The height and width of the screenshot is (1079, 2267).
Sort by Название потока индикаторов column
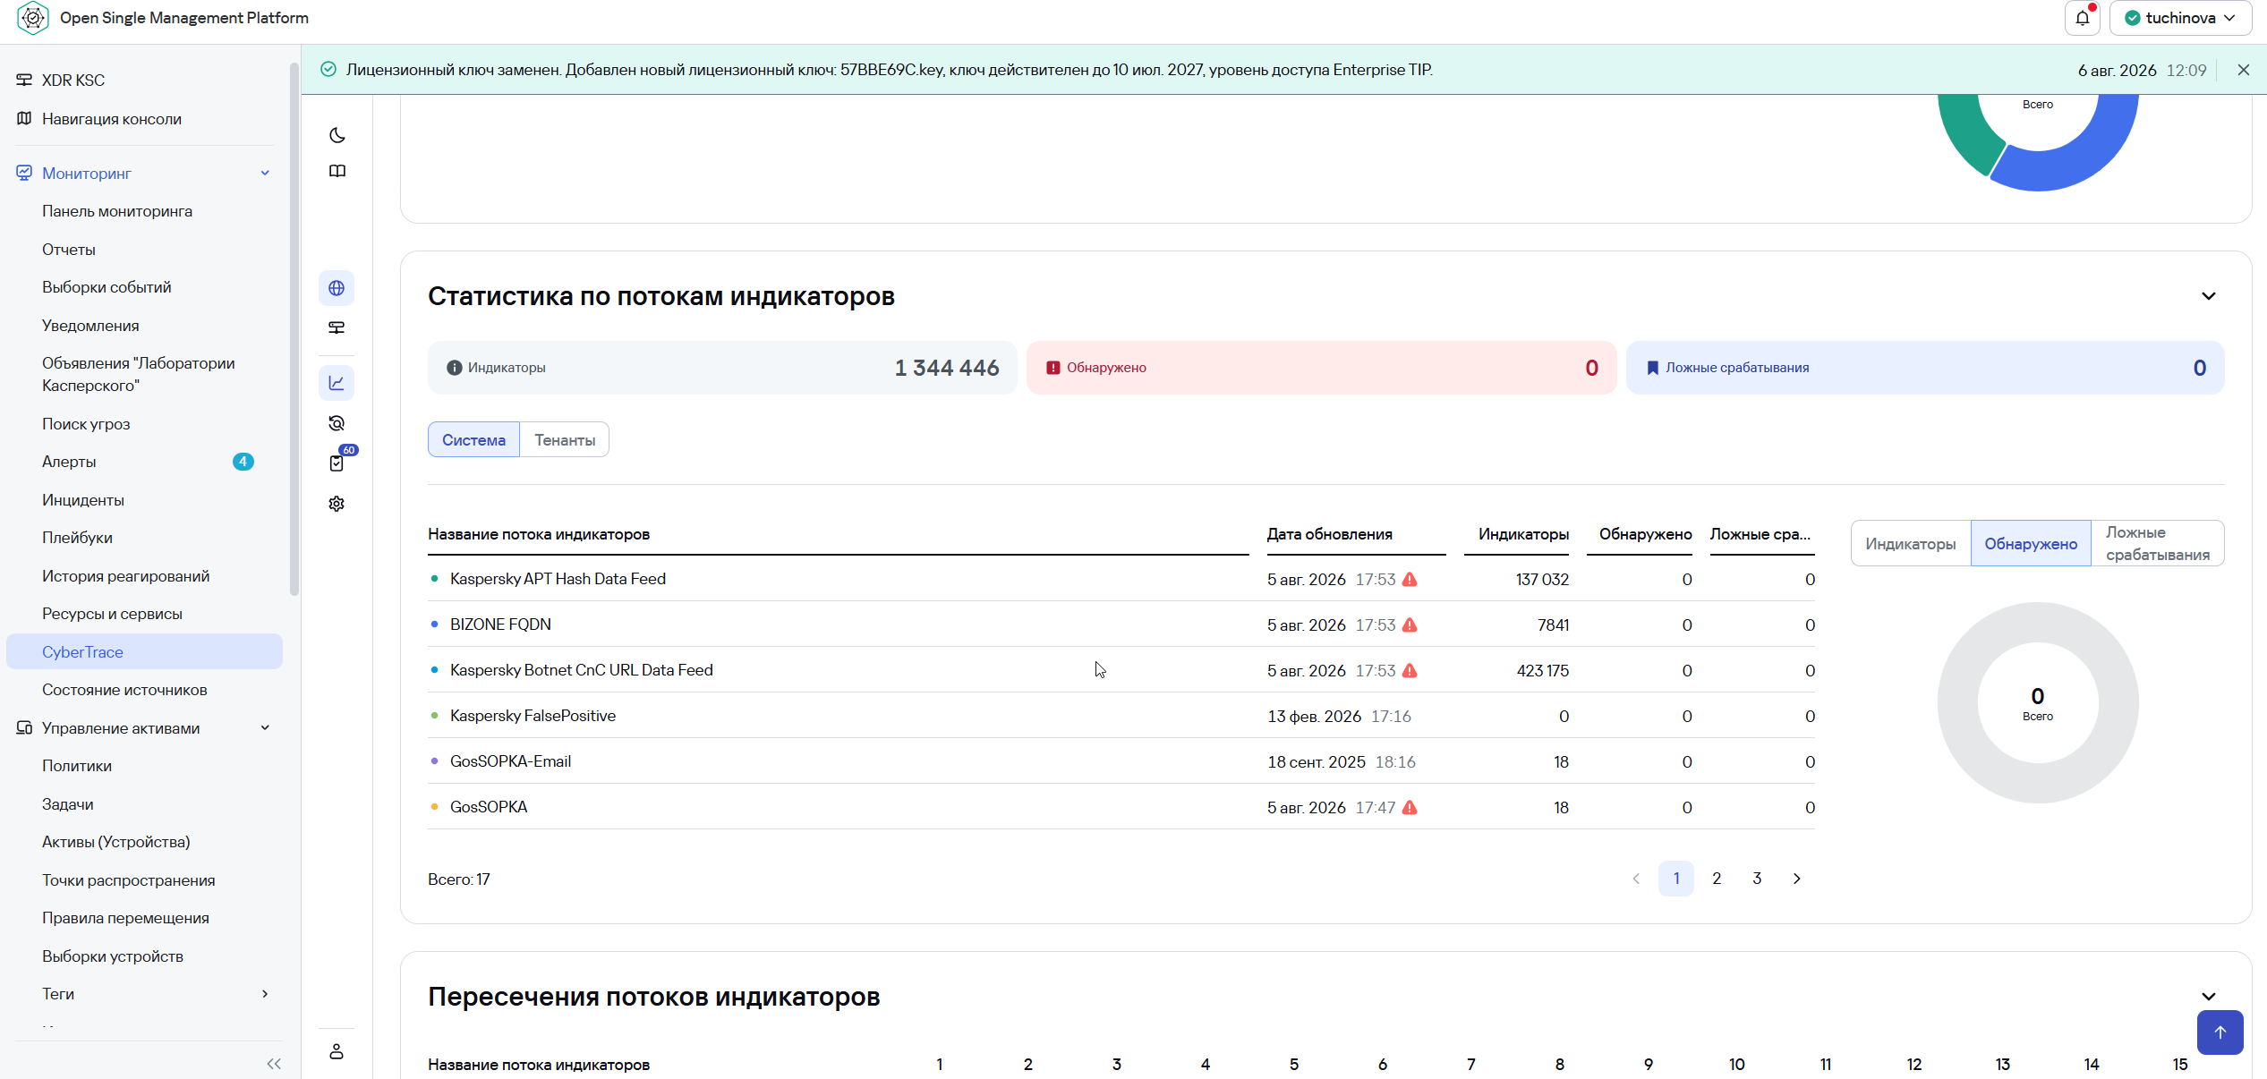click(539, 534)
